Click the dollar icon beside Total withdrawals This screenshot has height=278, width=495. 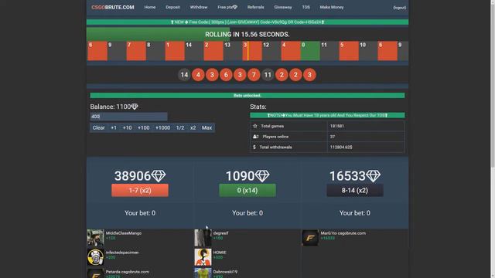click(254, 147)
